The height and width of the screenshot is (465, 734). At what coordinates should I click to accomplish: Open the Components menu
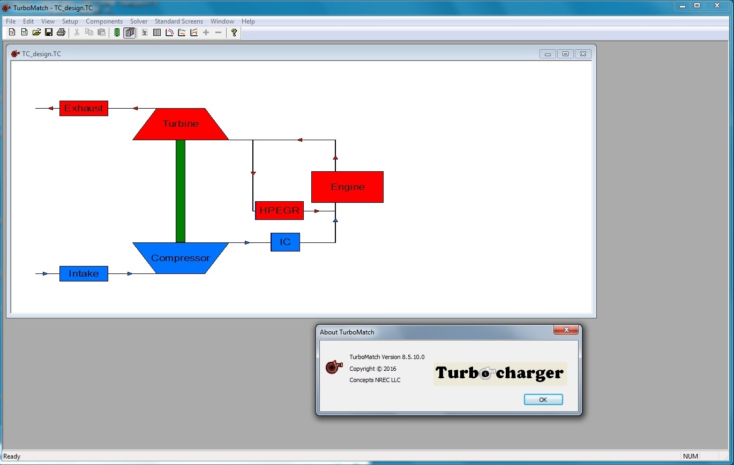click(x=104, y=21)
